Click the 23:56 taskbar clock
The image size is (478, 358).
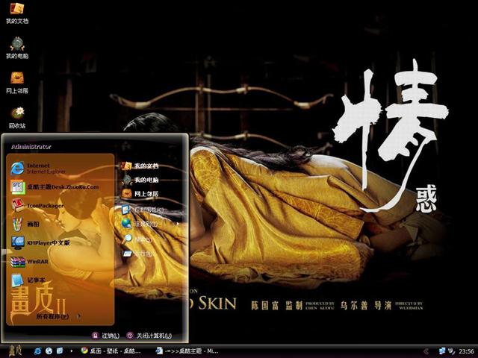tap(466, 351)
